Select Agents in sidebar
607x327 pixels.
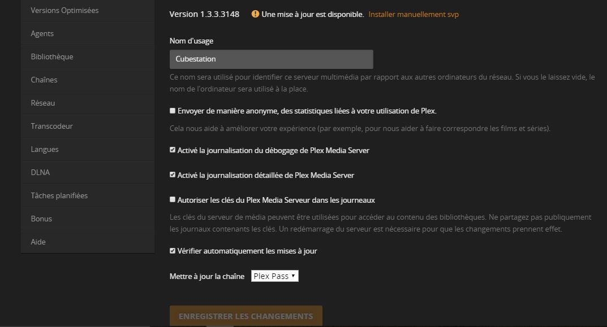42,33
